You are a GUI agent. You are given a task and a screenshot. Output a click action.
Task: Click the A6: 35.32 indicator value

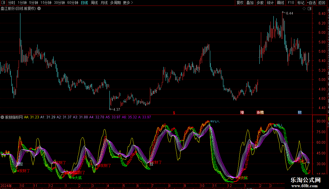pyautogui.click(x=129, y=117)
